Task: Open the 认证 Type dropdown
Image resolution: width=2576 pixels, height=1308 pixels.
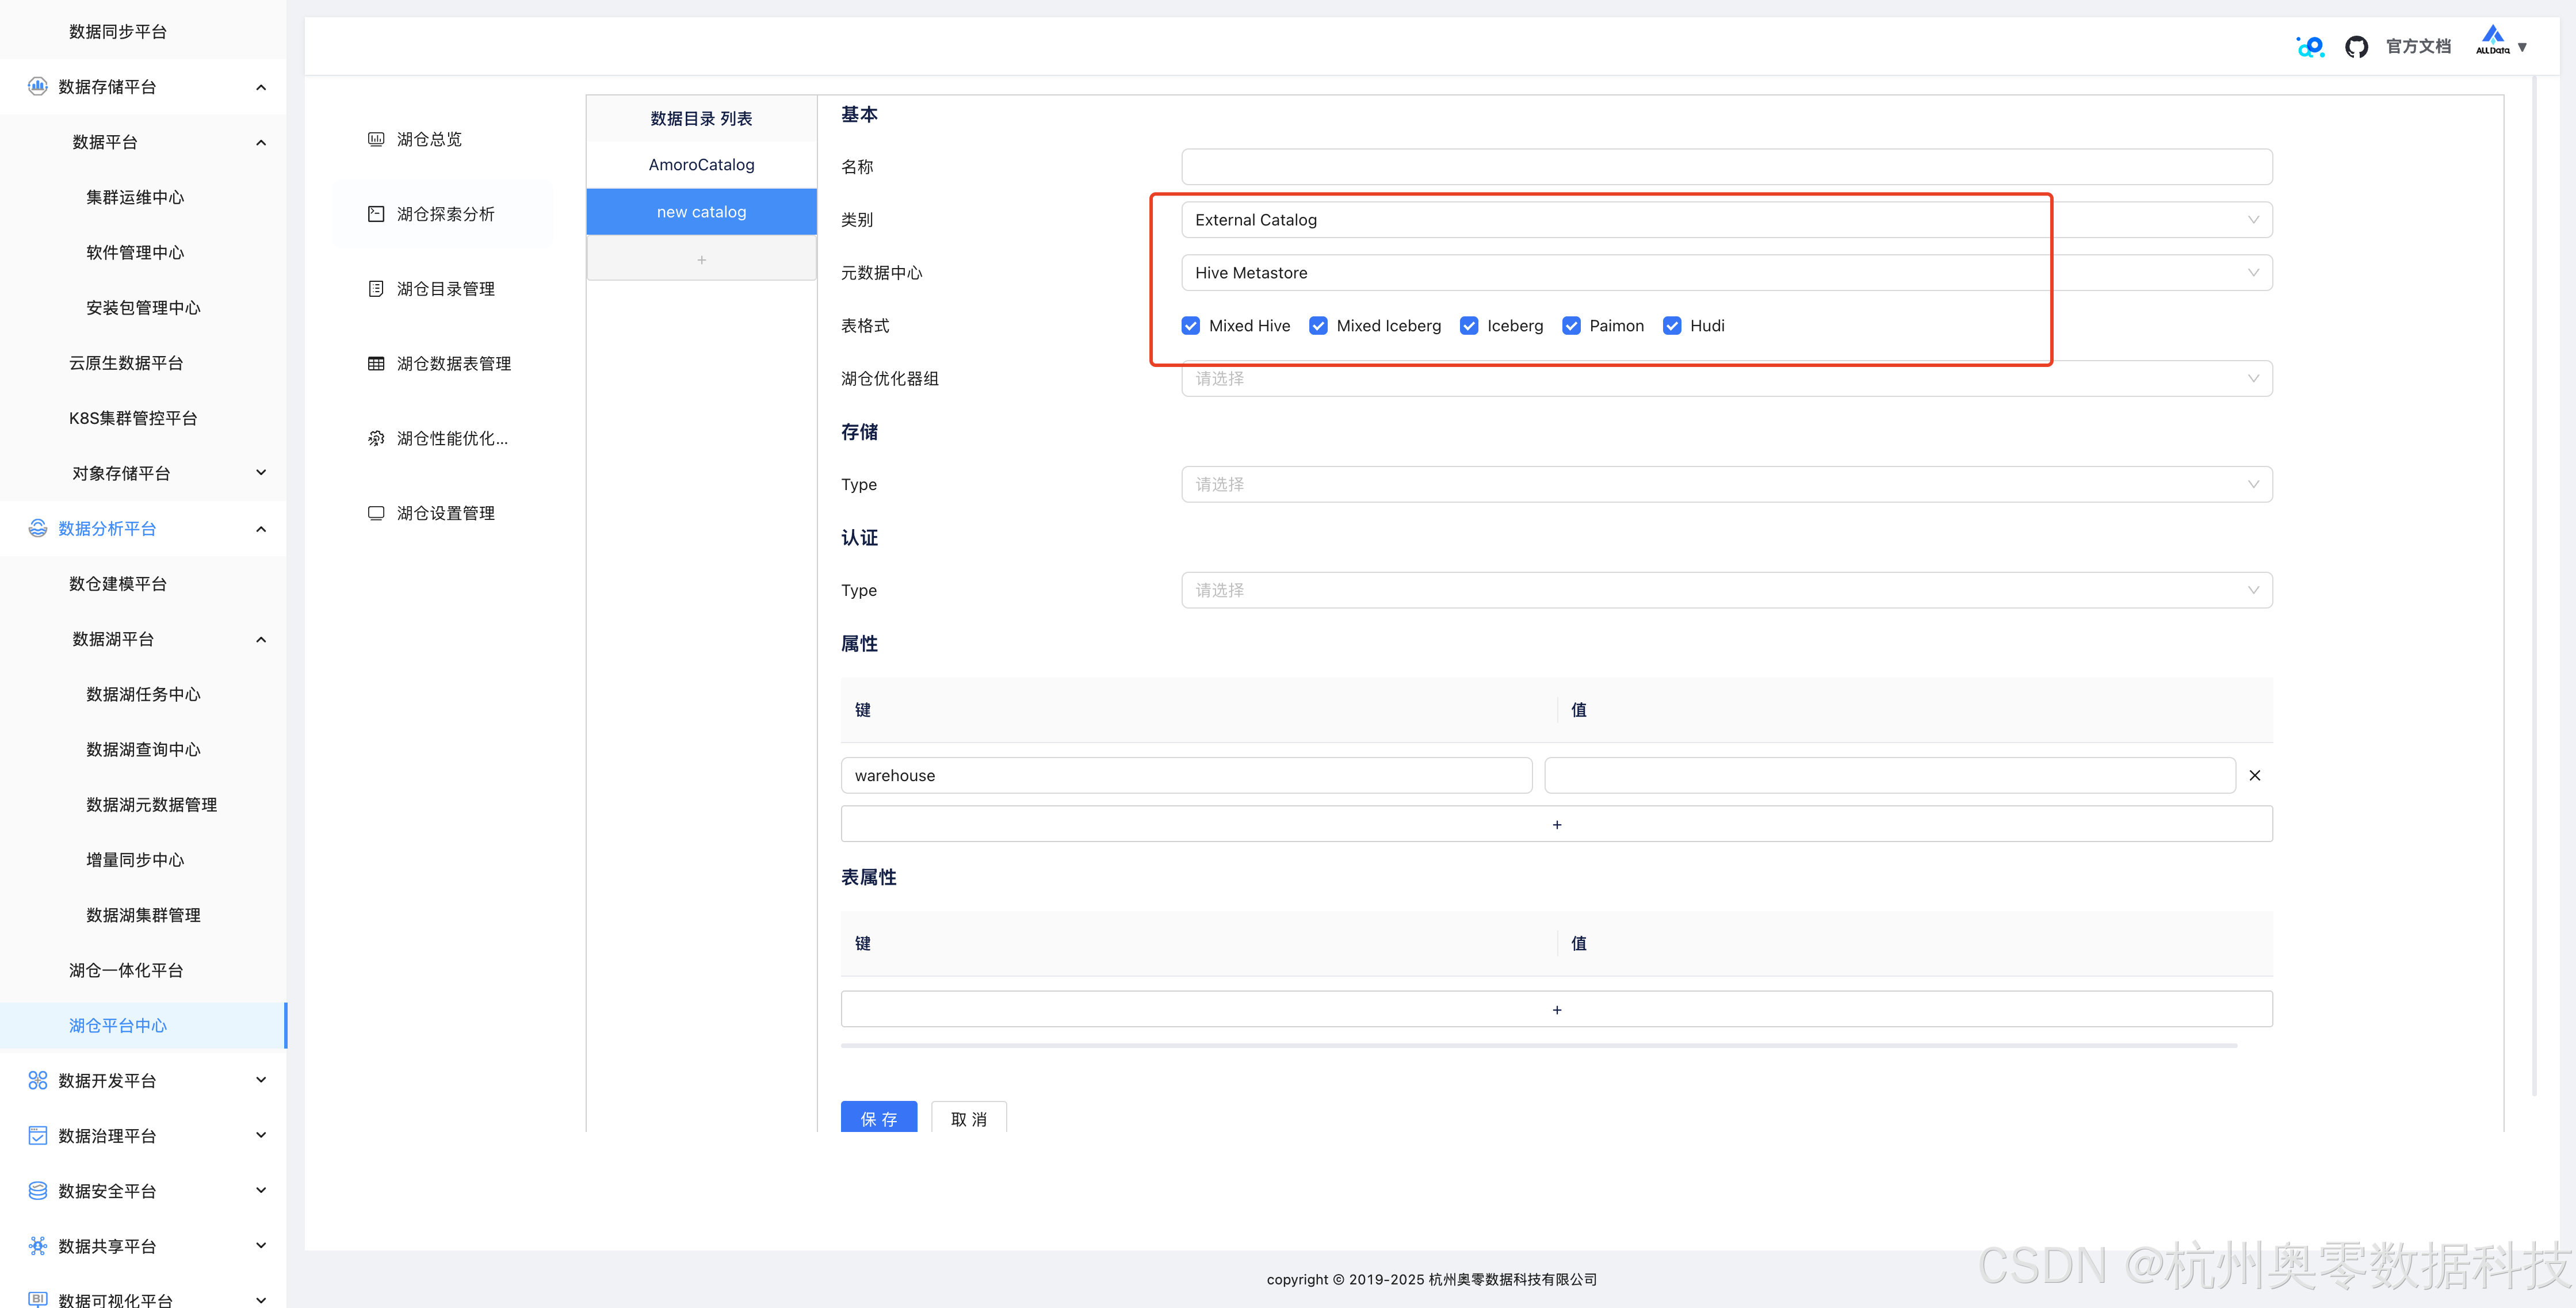Action: point(1727,590)
